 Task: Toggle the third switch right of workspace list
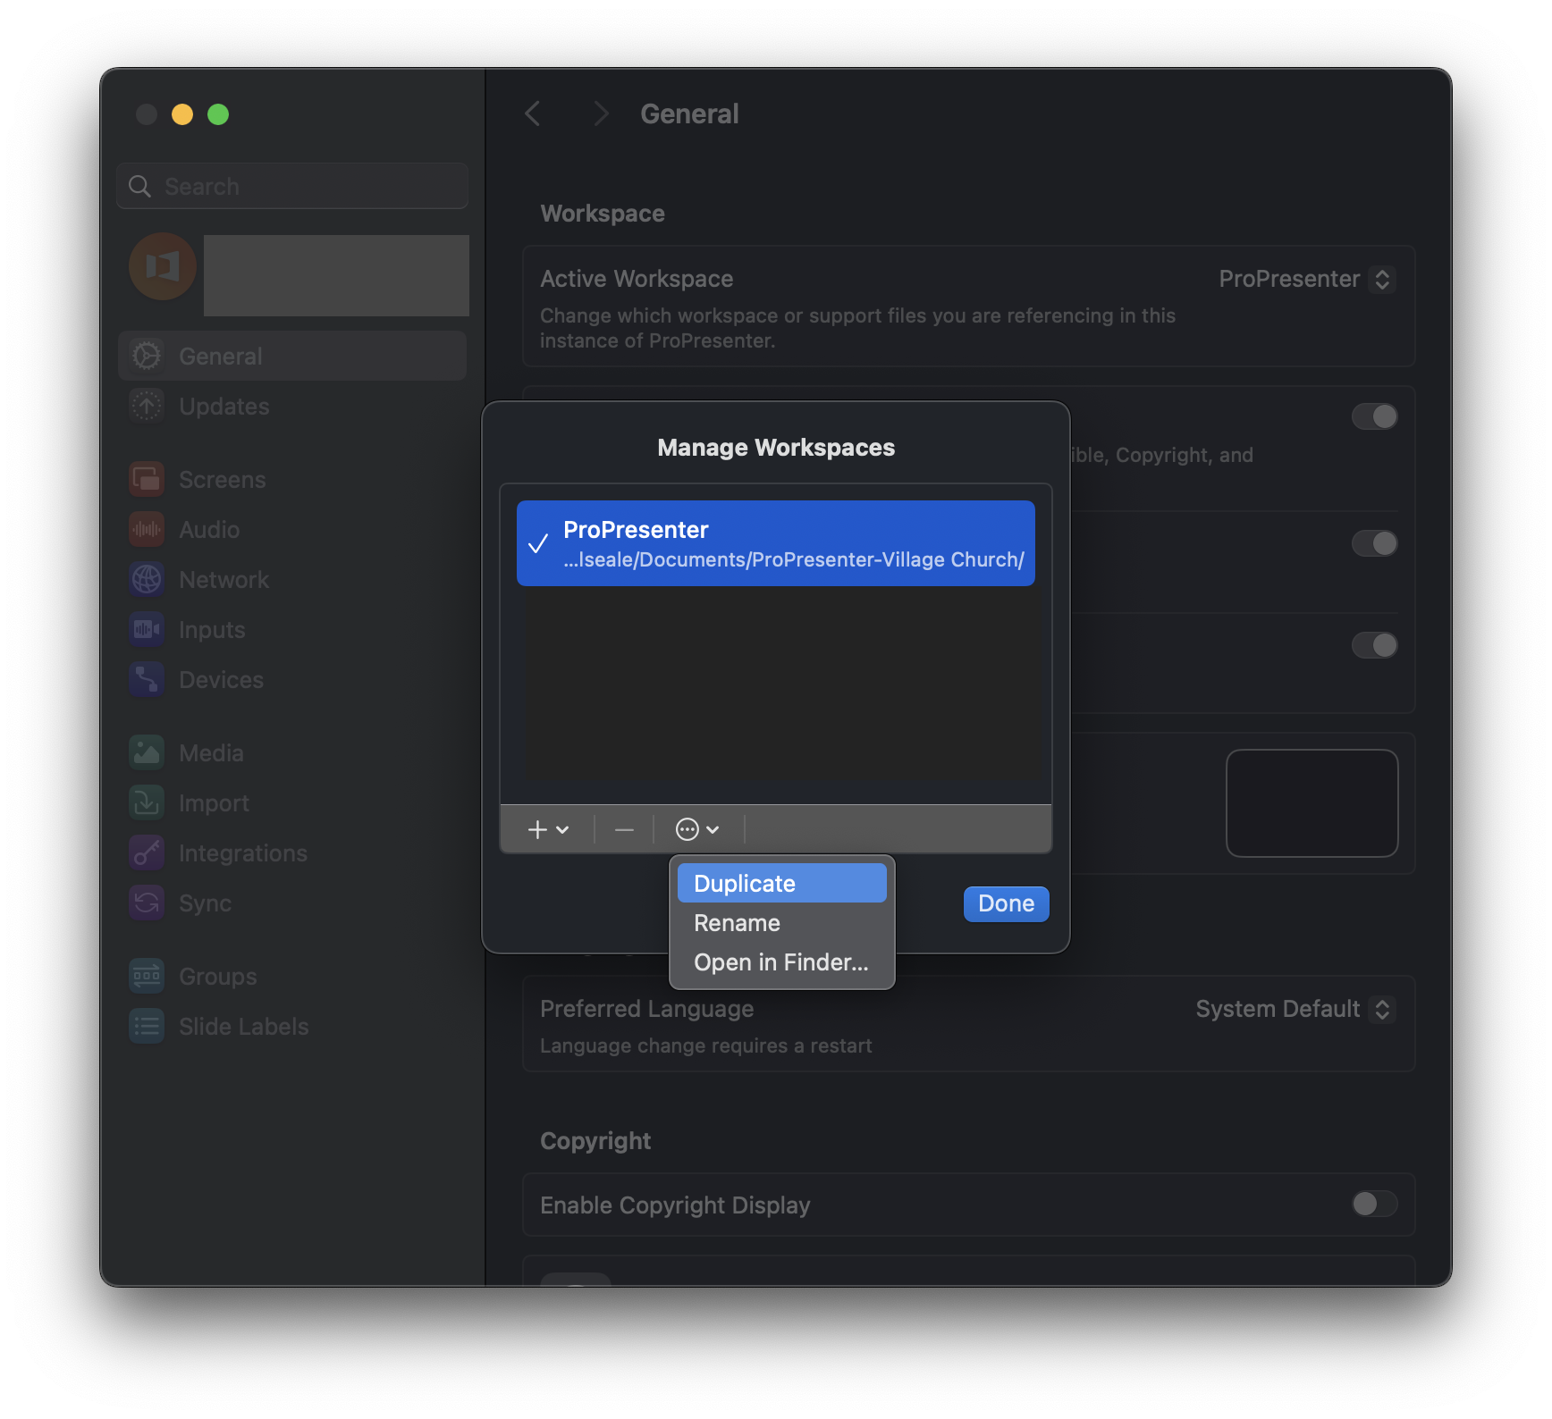[1374, 645]
